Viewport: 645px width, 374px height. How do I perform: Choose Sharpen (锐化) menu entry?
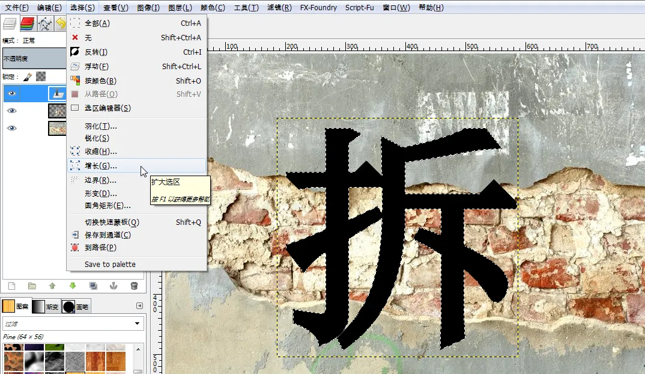[x=136, y=138]
